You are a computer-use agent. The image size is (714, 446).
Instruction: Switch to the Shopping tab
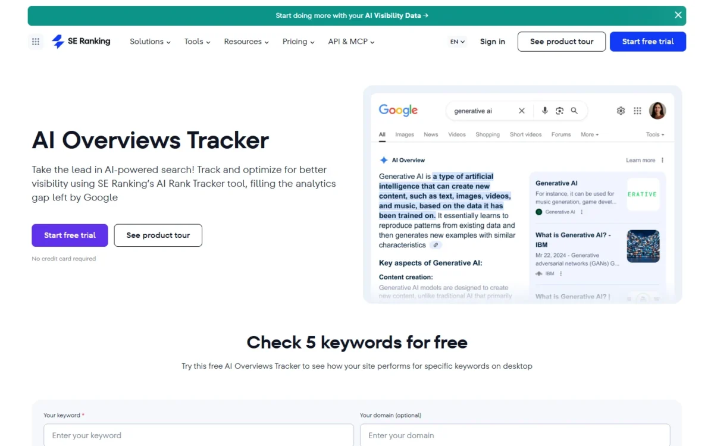point(487,134)
